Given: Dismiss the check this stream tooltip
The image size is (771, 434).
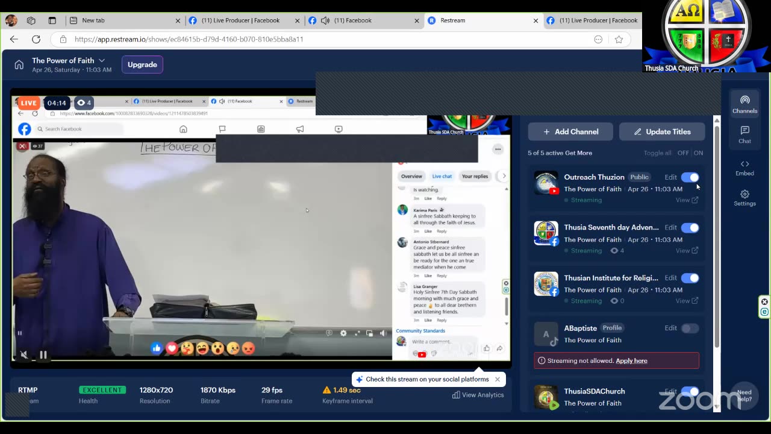Looking at the screenshot, I should (x=498, y=379).
